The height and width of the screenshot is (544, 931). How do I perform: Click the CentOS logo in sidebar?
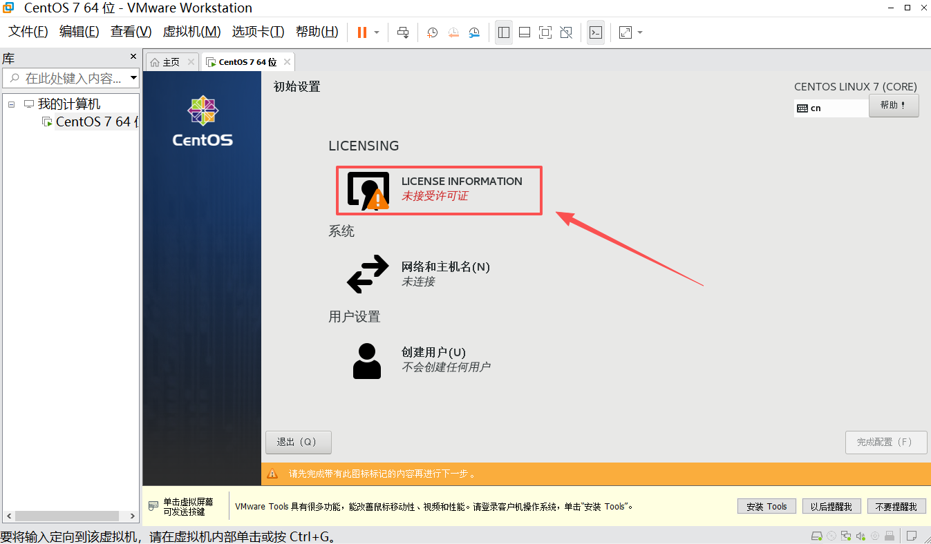pyautogui.click(x=203, y=122)
